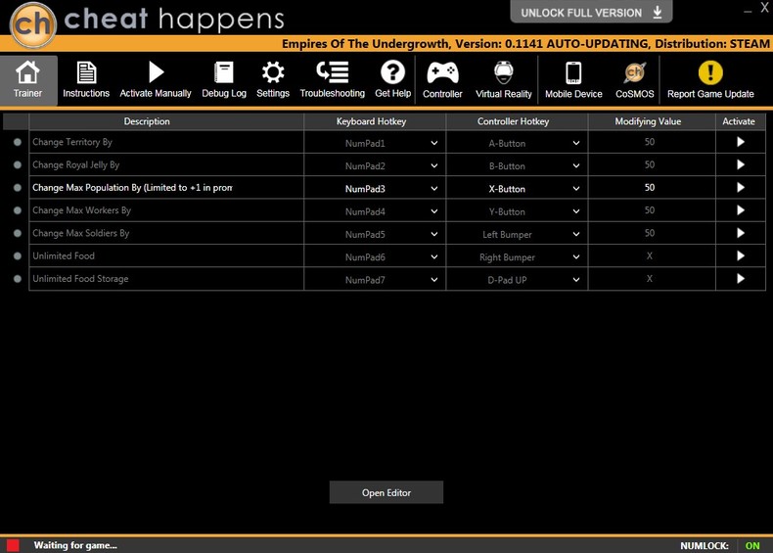Click the game version info banner text
The height and width of the screenshot is (553, 773).
(525, 43)
